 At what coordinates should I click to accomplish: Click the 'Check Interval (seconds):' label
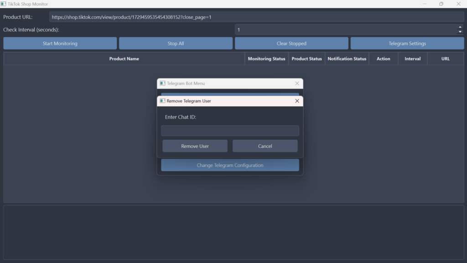pos(31,30)
